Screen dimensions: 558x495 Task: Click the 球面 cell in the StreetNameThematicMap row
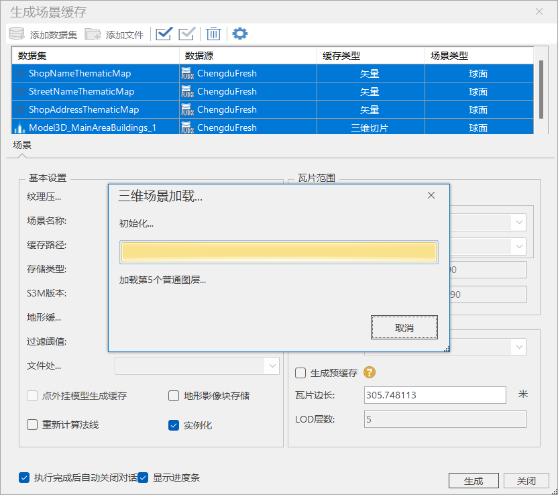(479, 91)
